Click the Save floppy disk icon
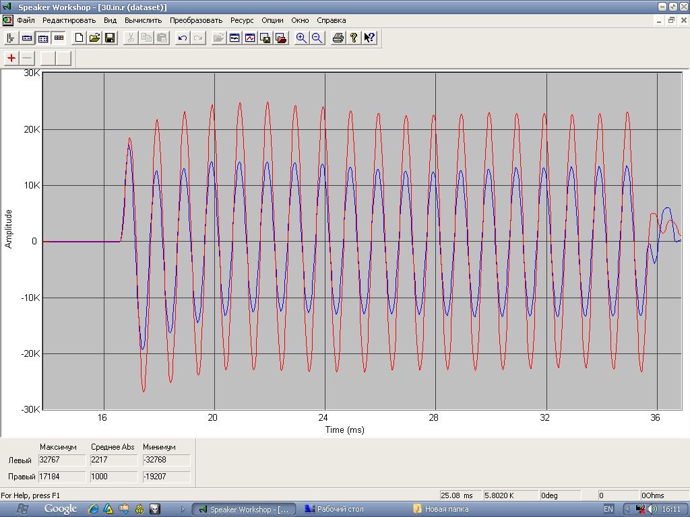This screenshot has height=517, width=690. [x=110, y=38]
